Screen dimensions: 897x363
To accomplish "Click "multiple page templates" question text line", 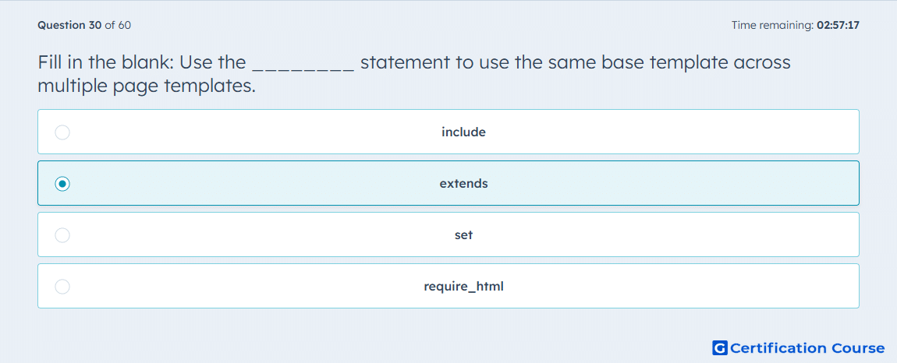I will (147, 86).
